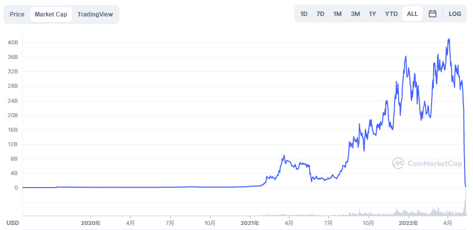Choose the 7D time range
The image size is (473, 230).
320,14
